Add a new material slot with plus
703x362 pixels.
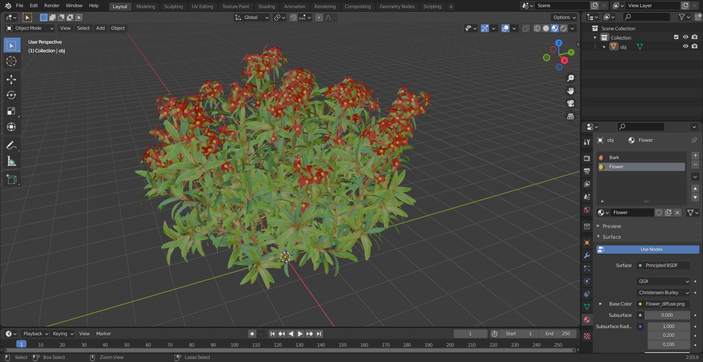point(695,156)
